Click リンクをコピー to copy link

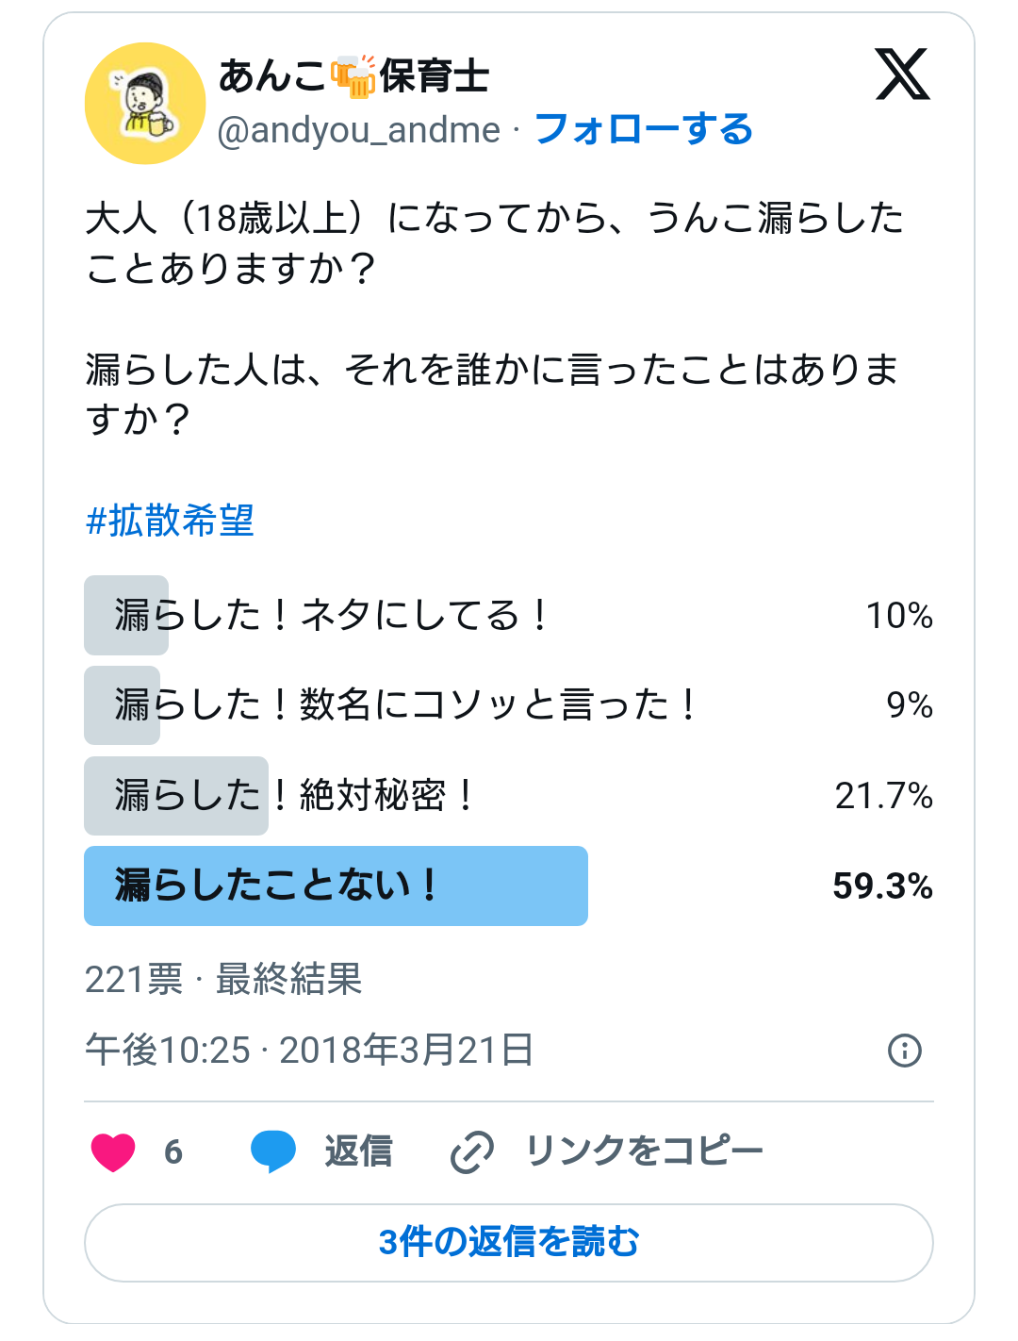click(x=644, y=1151)
